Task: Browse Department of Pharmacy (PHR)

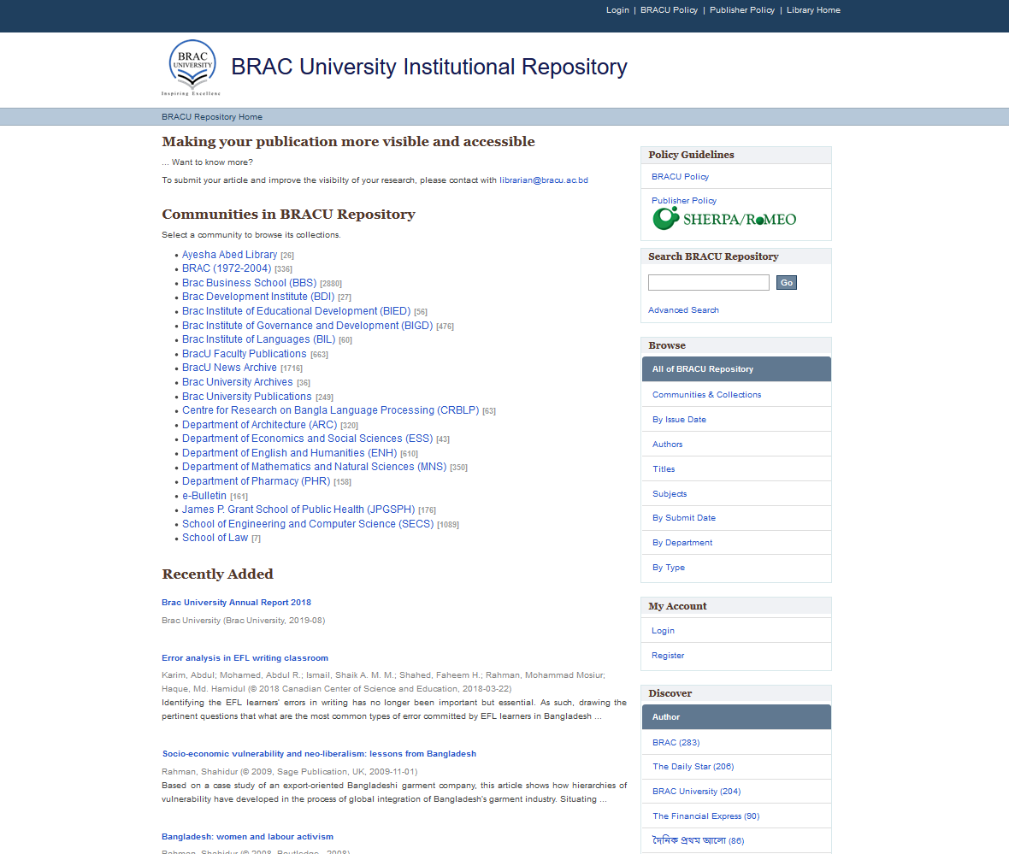Action: [257, 481]
